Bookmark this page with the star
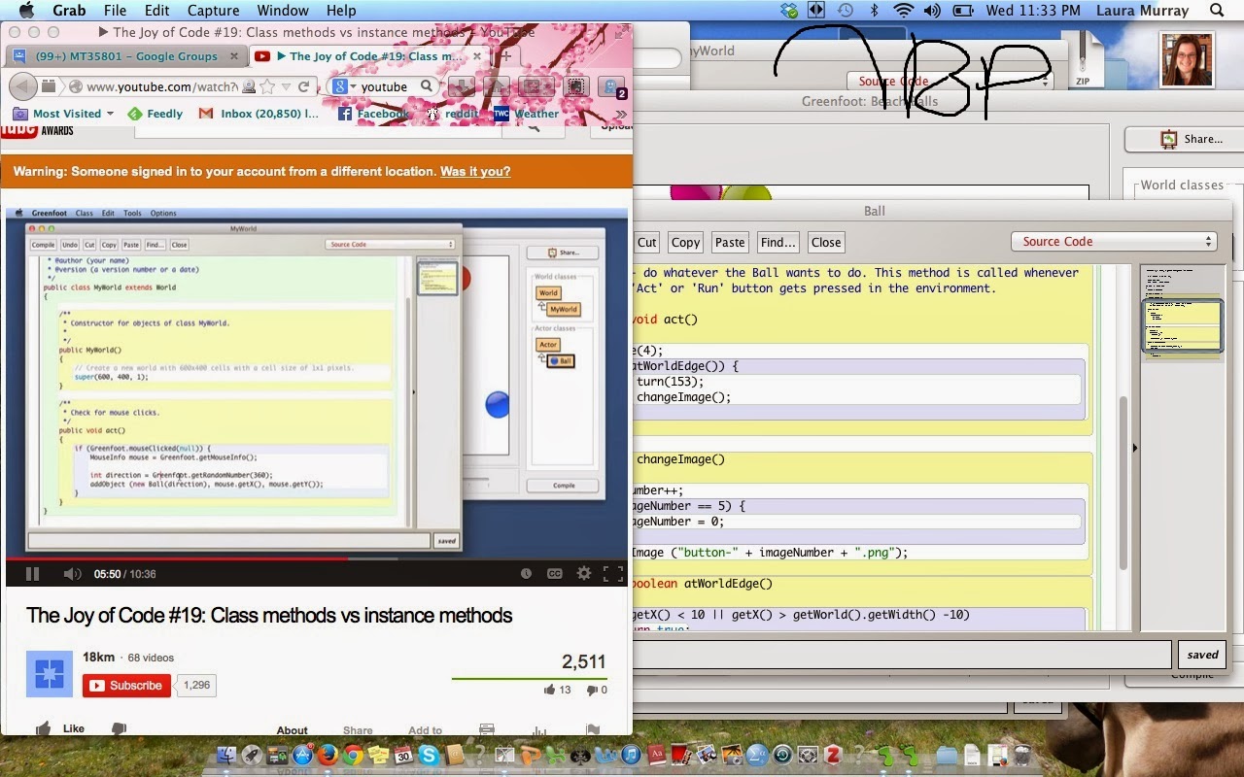1244x777 pixels. tap(266, 86)
